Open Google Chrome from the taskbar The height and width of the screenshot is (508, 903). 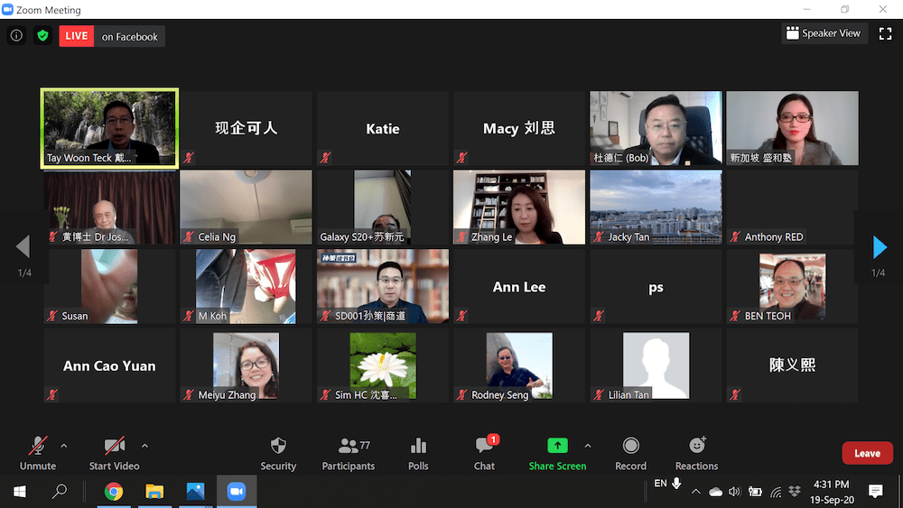pyautogui.click(x=114, y=492)
